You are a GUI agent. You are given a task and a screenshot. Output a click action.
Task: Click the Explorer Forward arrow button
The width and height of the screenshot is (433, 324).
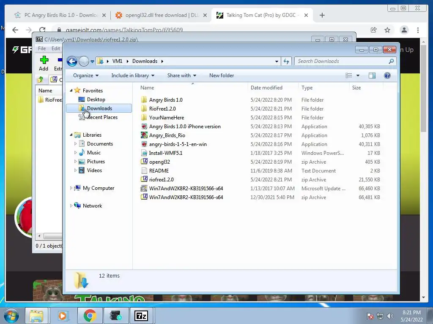point(84,61)
